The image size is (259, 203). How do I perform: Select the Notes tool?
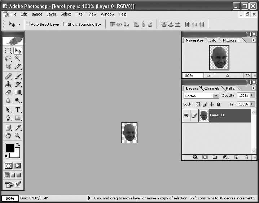[8, 128]
